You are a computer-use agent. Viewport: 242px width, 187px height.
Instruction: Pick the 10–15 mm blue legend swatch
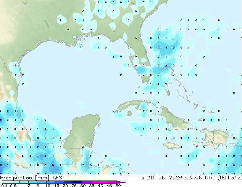[x=50, y=182]
